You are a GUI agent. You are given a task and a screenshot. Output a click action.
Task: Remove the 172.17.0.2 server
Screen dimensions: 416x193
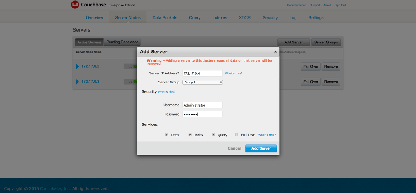pyautogui.click(x=331, y=66)
